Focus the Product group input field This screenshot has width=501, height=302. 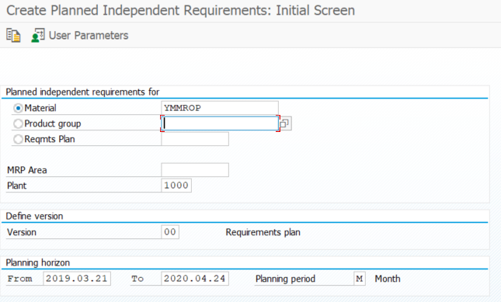coord(220,123)
